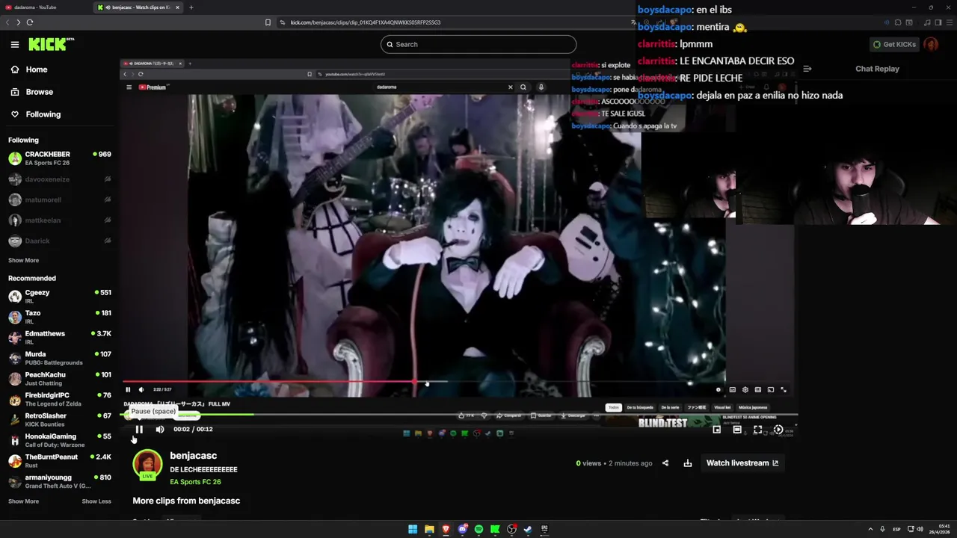Open HonokaiGaming Call of Duty channel
This screenshot has width=957, height=538.
coord(60,440)
